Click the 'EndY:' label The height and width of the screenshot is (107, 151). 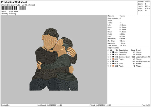[110, 36]
